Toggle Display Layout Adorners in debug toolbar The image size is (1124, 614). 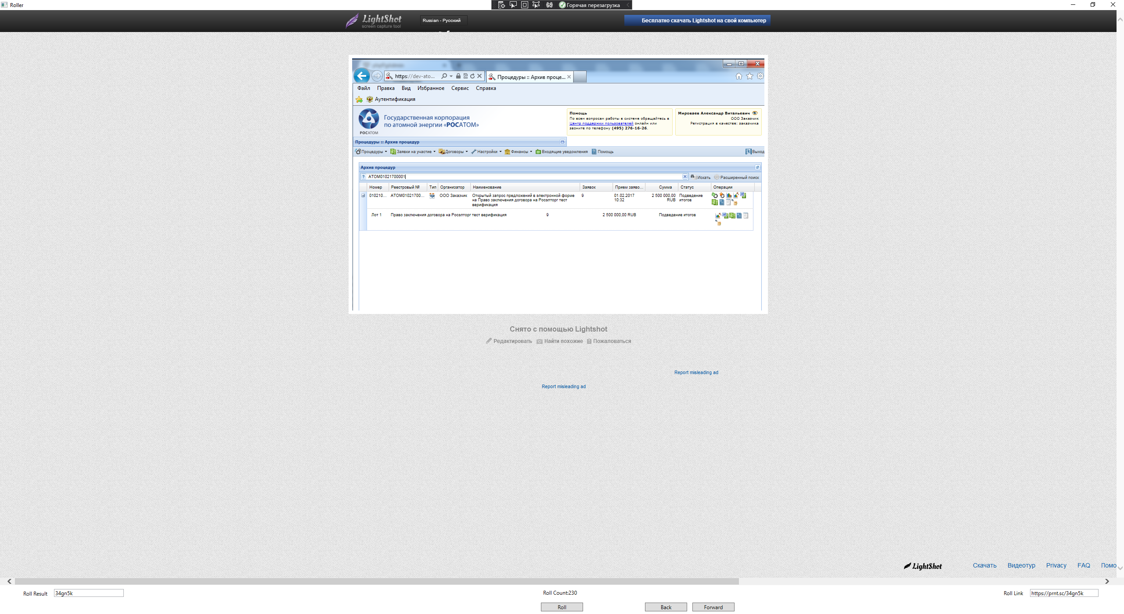click(x=524, y=5)
